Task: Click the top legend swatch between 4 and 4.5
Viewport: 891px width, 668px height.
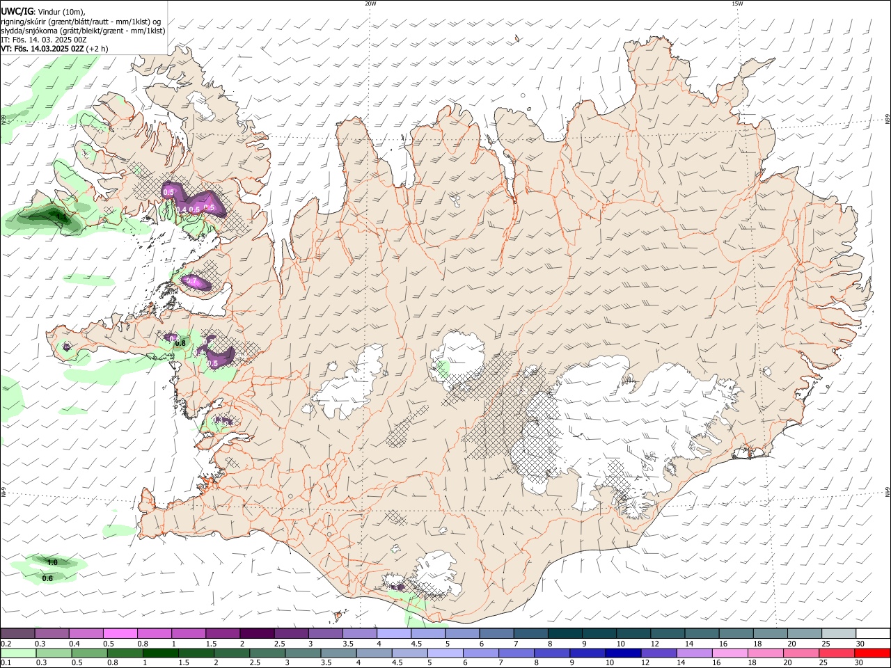Action: pos(393,633)
